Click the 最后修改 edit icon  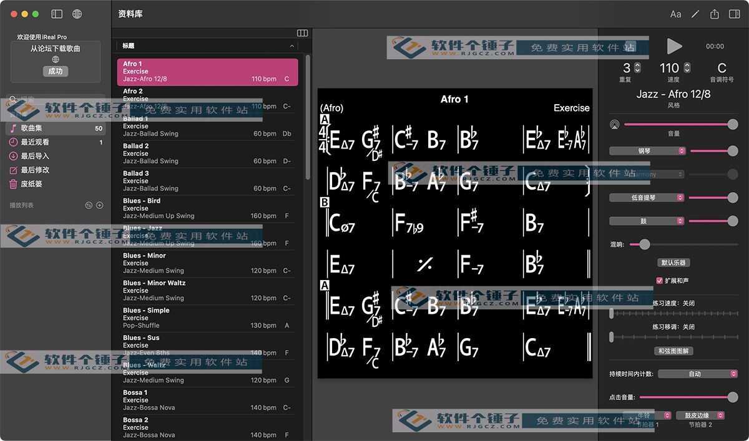13,170
